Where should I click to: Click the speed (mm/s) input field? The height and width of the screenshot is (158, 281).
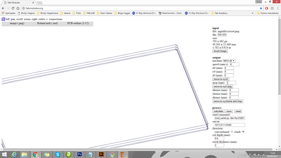[234, 65]
